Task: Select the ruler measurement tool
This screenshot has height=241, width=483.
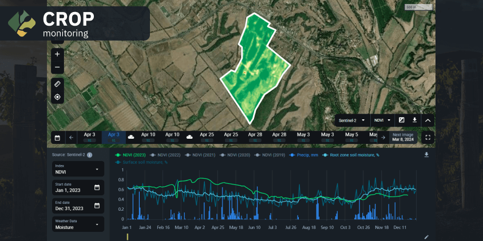Action: (x=57, y=84)
